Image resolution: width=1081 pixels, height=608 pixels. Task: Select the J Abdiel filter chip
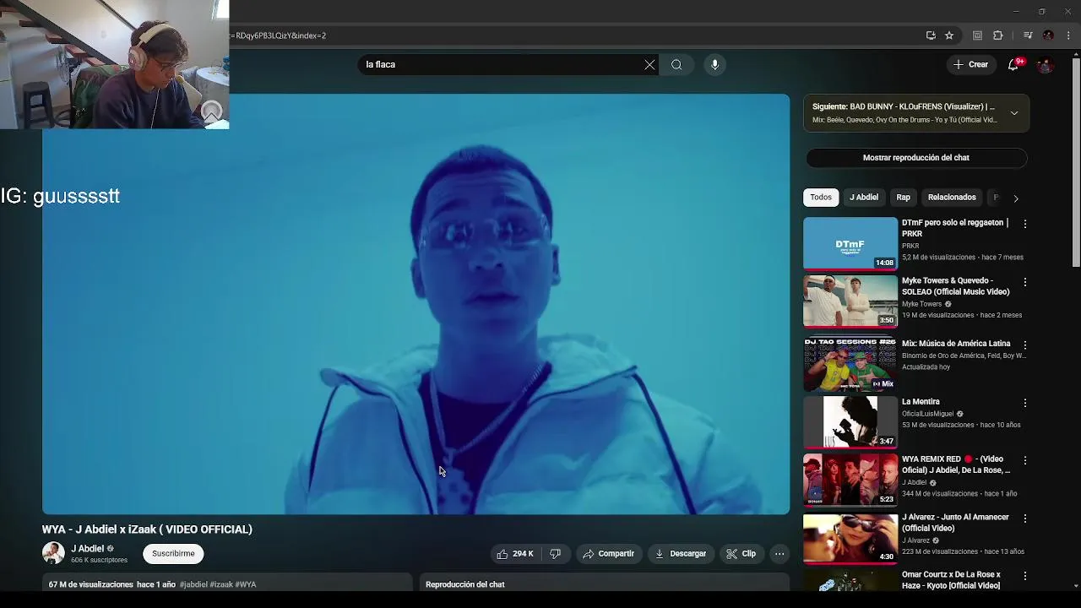864,198
